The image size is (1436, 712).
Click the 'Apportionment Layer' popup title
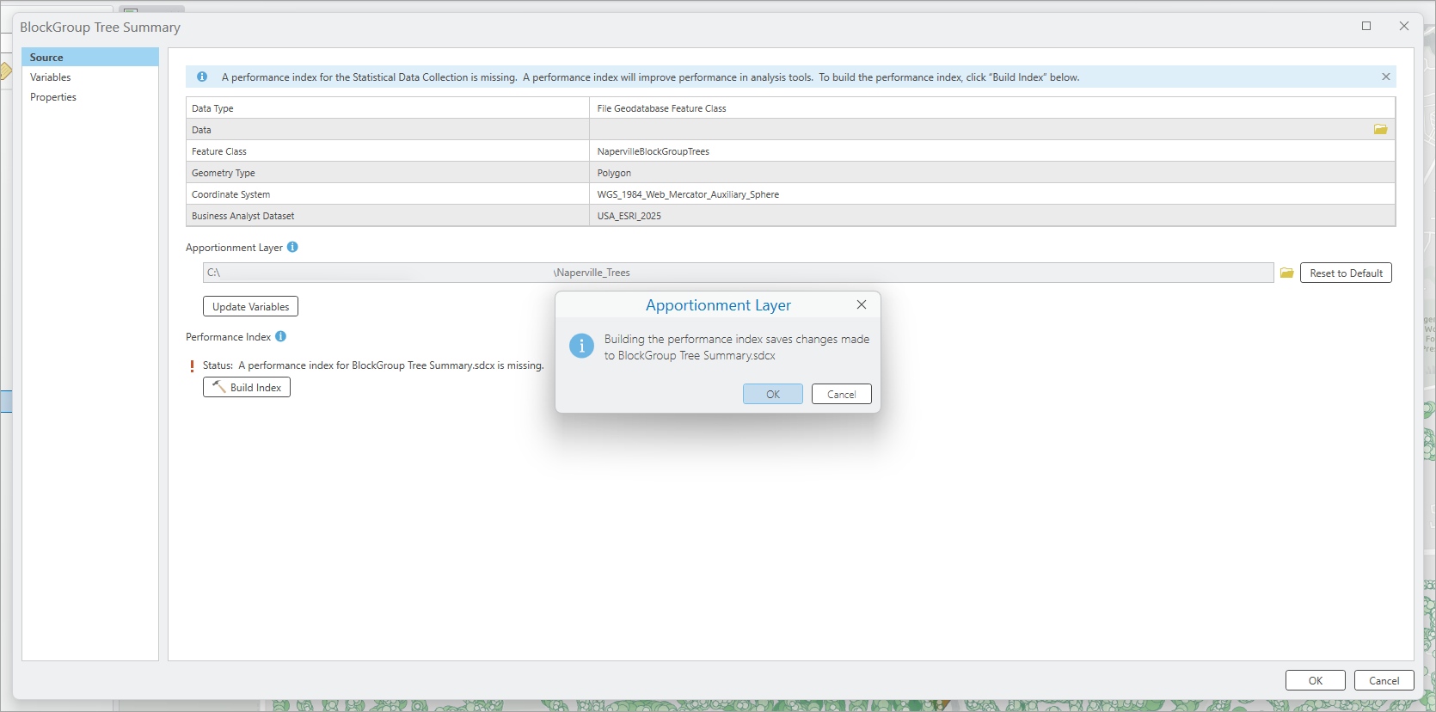point(718,305)
